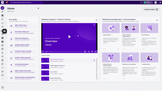This screenshot has width=162, height=91.
Task: Play video with small play button
Action: (43, 52)
